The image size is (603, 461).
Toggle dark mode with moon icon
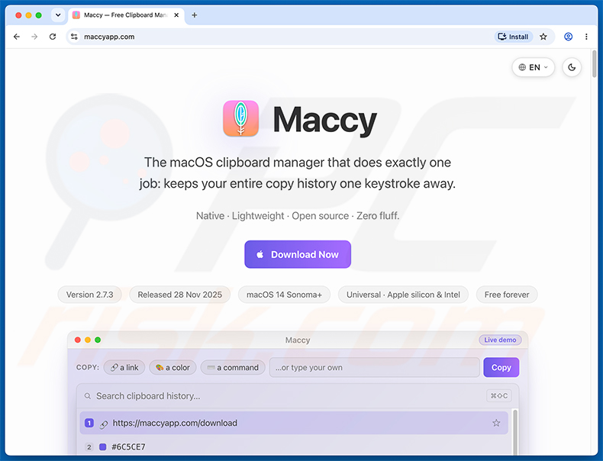572,67
